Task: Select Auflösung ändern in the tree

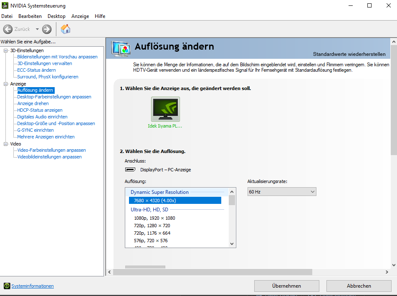Action: [x=35, y=90]
